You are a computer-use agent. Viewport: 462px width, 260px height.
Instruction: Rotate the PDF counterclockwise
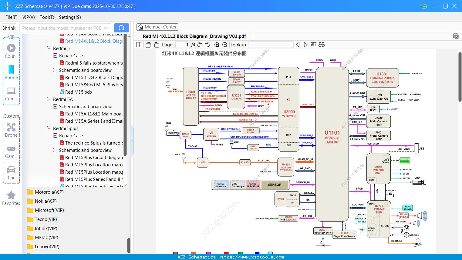click(x=148, y=45)
